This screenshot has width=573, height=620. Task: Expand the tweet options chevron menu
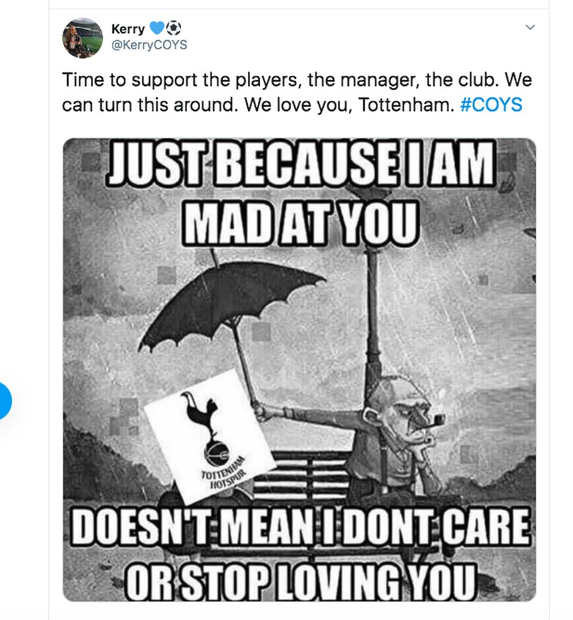coord(530,28)
